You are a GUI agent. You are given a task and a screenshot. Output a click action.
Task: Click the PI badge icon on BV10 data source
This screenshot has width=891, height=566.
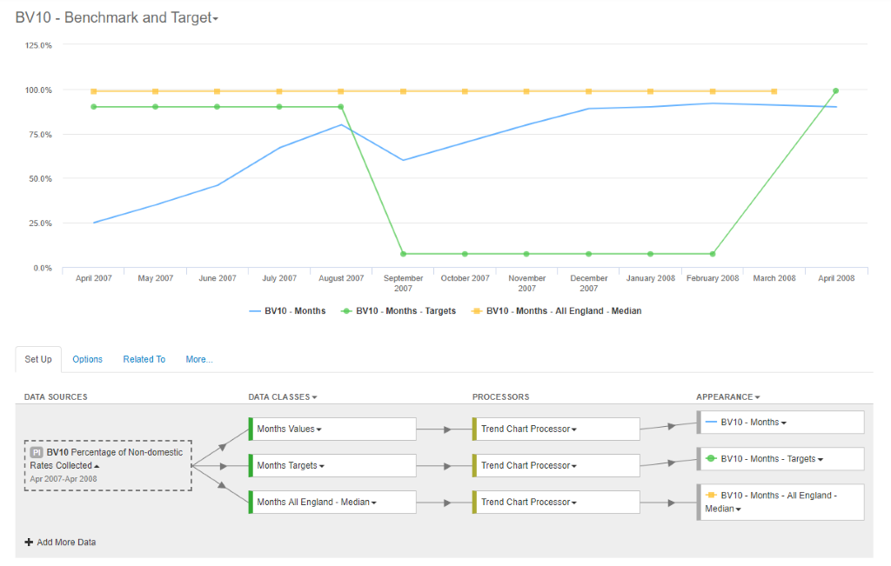37,452
